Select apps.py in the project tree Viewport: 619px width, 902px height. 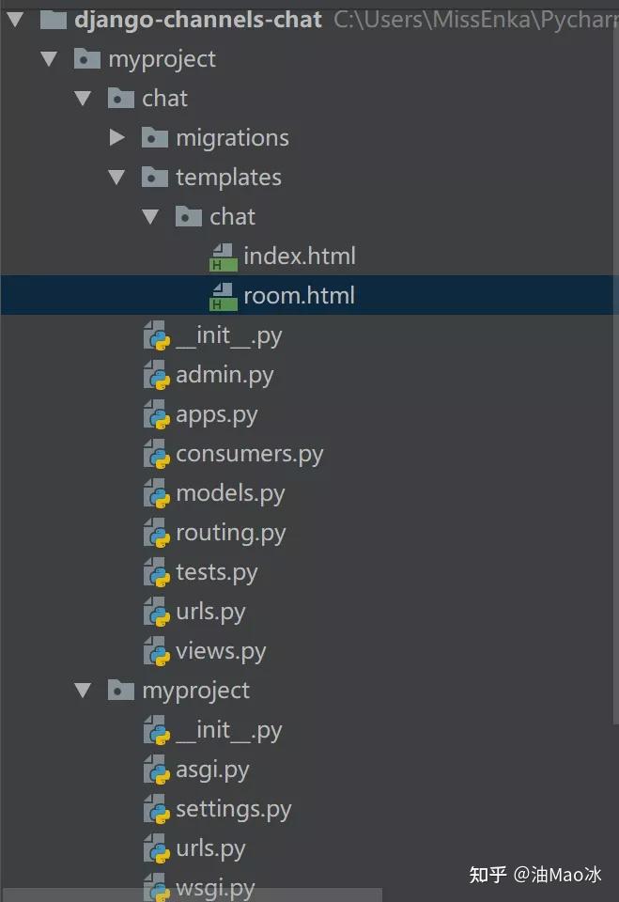pyautogui.click(x=216, y=415)
